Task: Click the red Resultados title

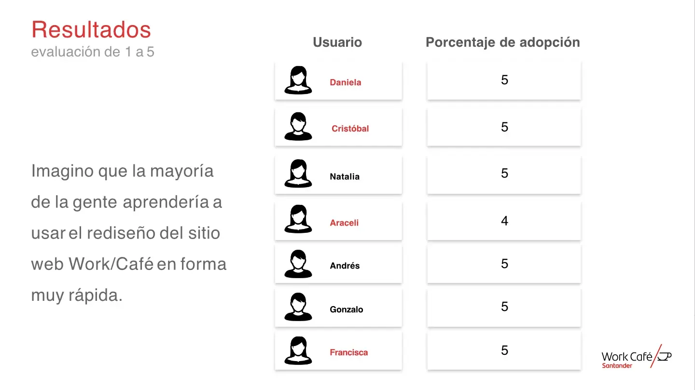Action: (91, 29)
